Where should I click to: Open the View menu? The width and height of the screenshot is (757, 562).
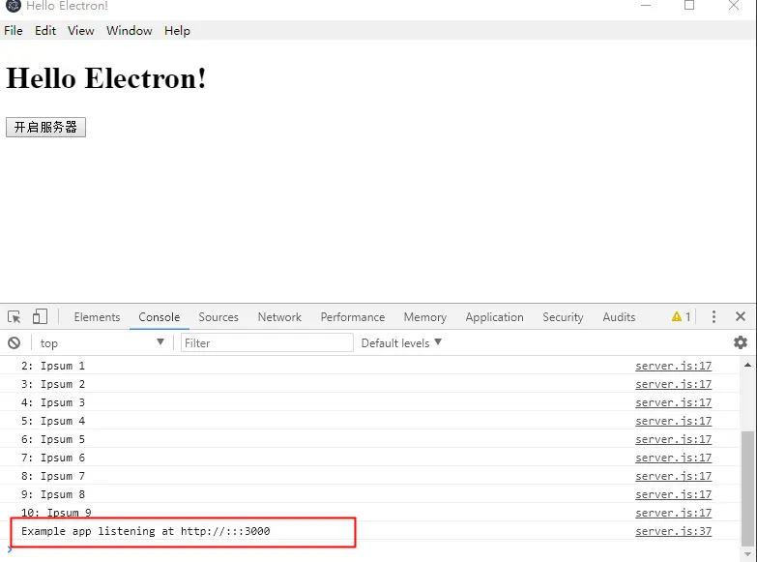[80, 31]
